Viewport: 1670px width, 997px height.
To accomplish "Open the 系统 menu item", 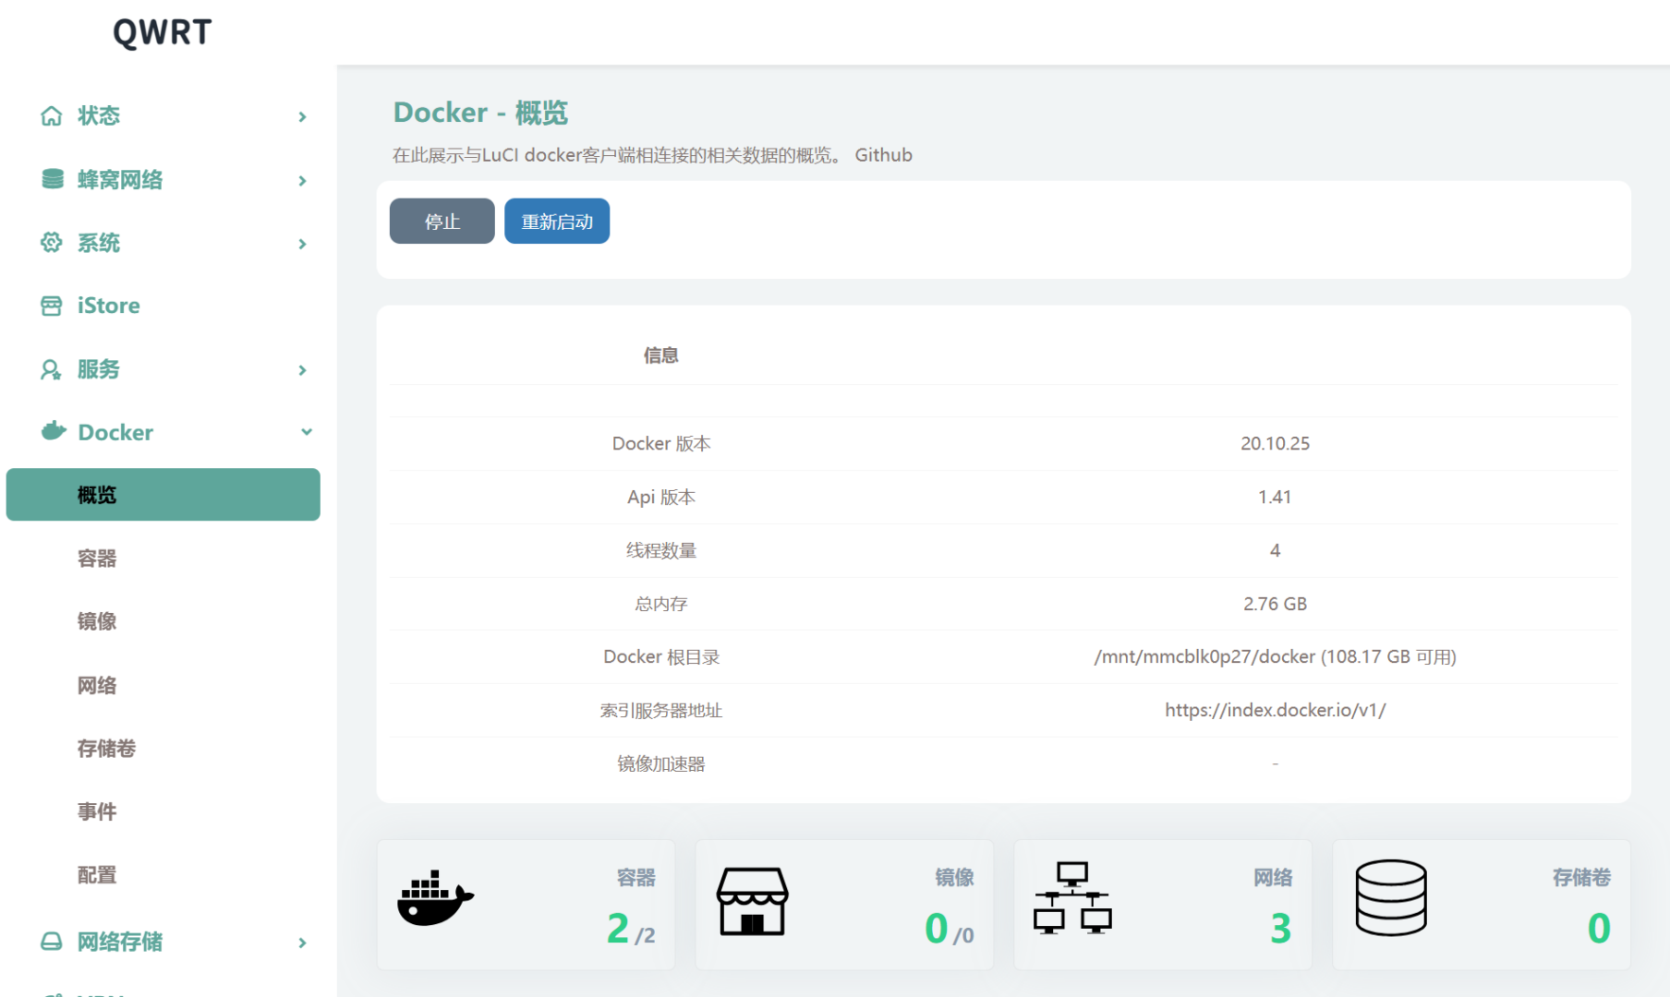I will pos(99,243).
